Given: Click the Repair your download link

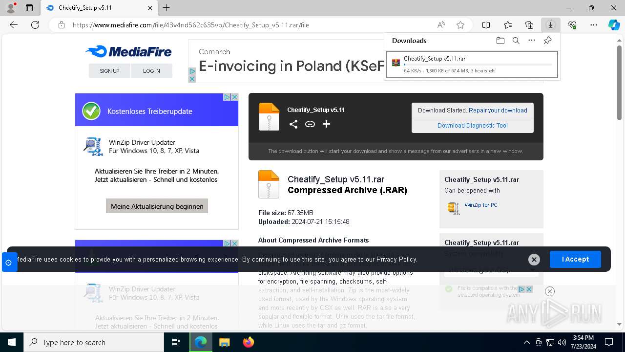Looking at the screenshot, I should pos(498,110).
